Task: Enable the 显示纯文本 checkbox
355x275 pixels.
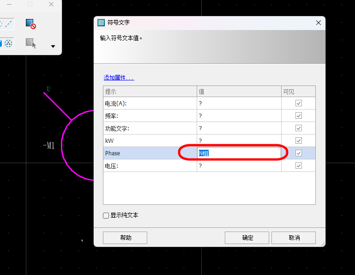Action: click(106, 215)
